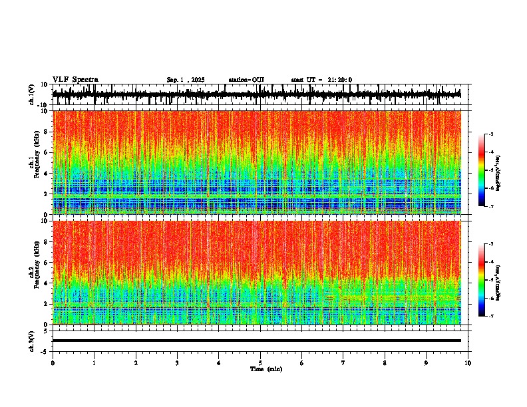Viewport: 527px width, 407px height.
Task: Click the "Time (min)" x-axis label
Action: pos(266,369)
